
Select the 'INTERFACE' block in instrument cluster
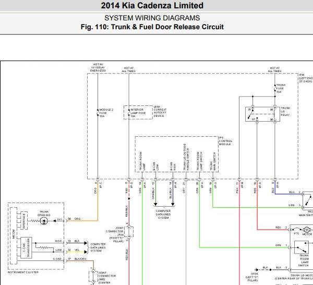click(x=24, y=220)
